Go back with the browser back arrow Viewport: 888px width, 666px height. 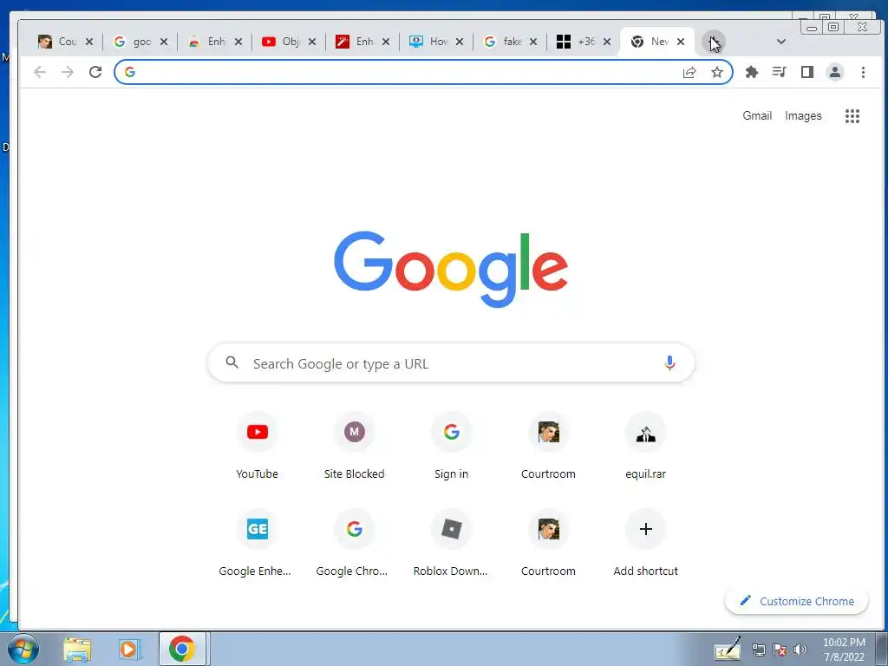(x=40, y=72)
